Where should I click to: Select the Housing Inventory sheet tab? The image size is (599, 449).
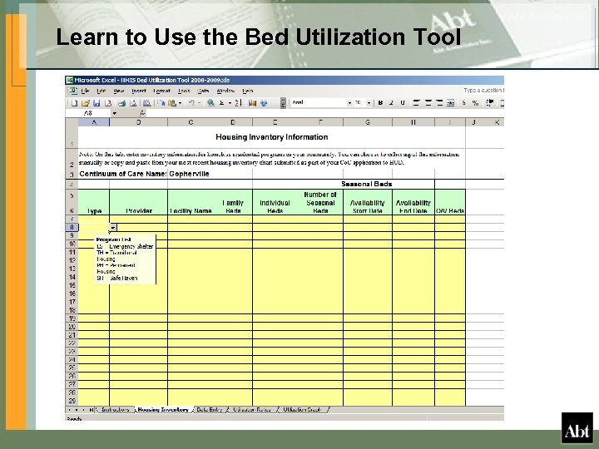pos(163,410)
